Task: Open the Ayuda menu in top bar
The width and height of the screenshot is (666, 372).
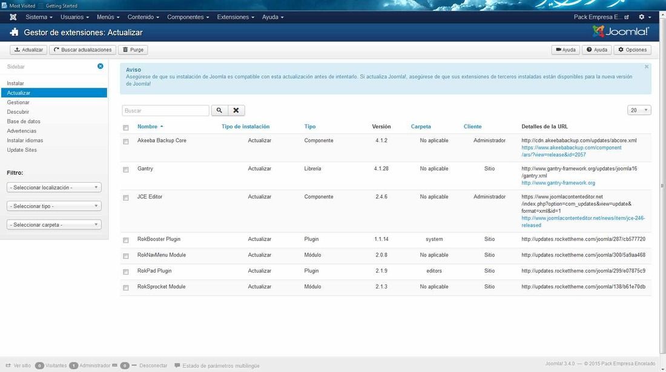Action: 272,17
